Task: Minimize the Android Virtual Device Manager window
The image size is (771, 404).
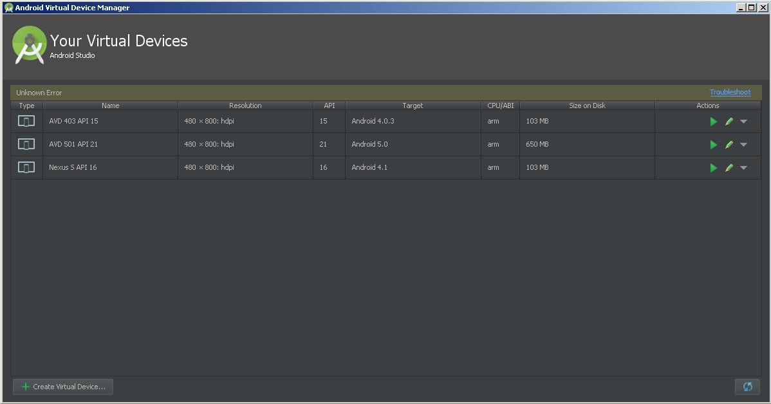Action: (x=741, y=7)
